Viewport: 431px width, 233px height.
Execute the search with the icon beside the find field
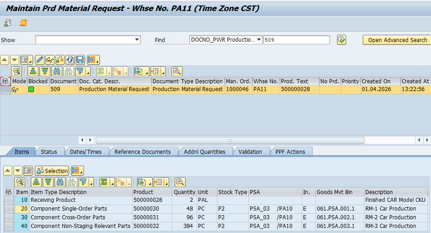coord(341,40)
